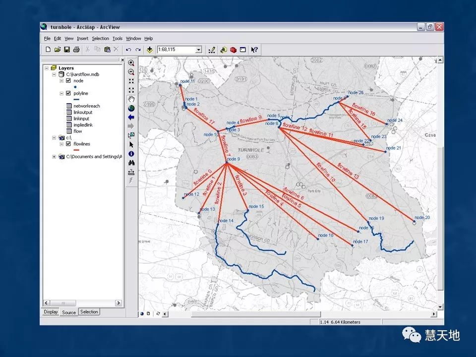This screenshot has width=476, height=357.
Task: Open the Selection menu
Action: pyautogui.click(x=100, y=38)
